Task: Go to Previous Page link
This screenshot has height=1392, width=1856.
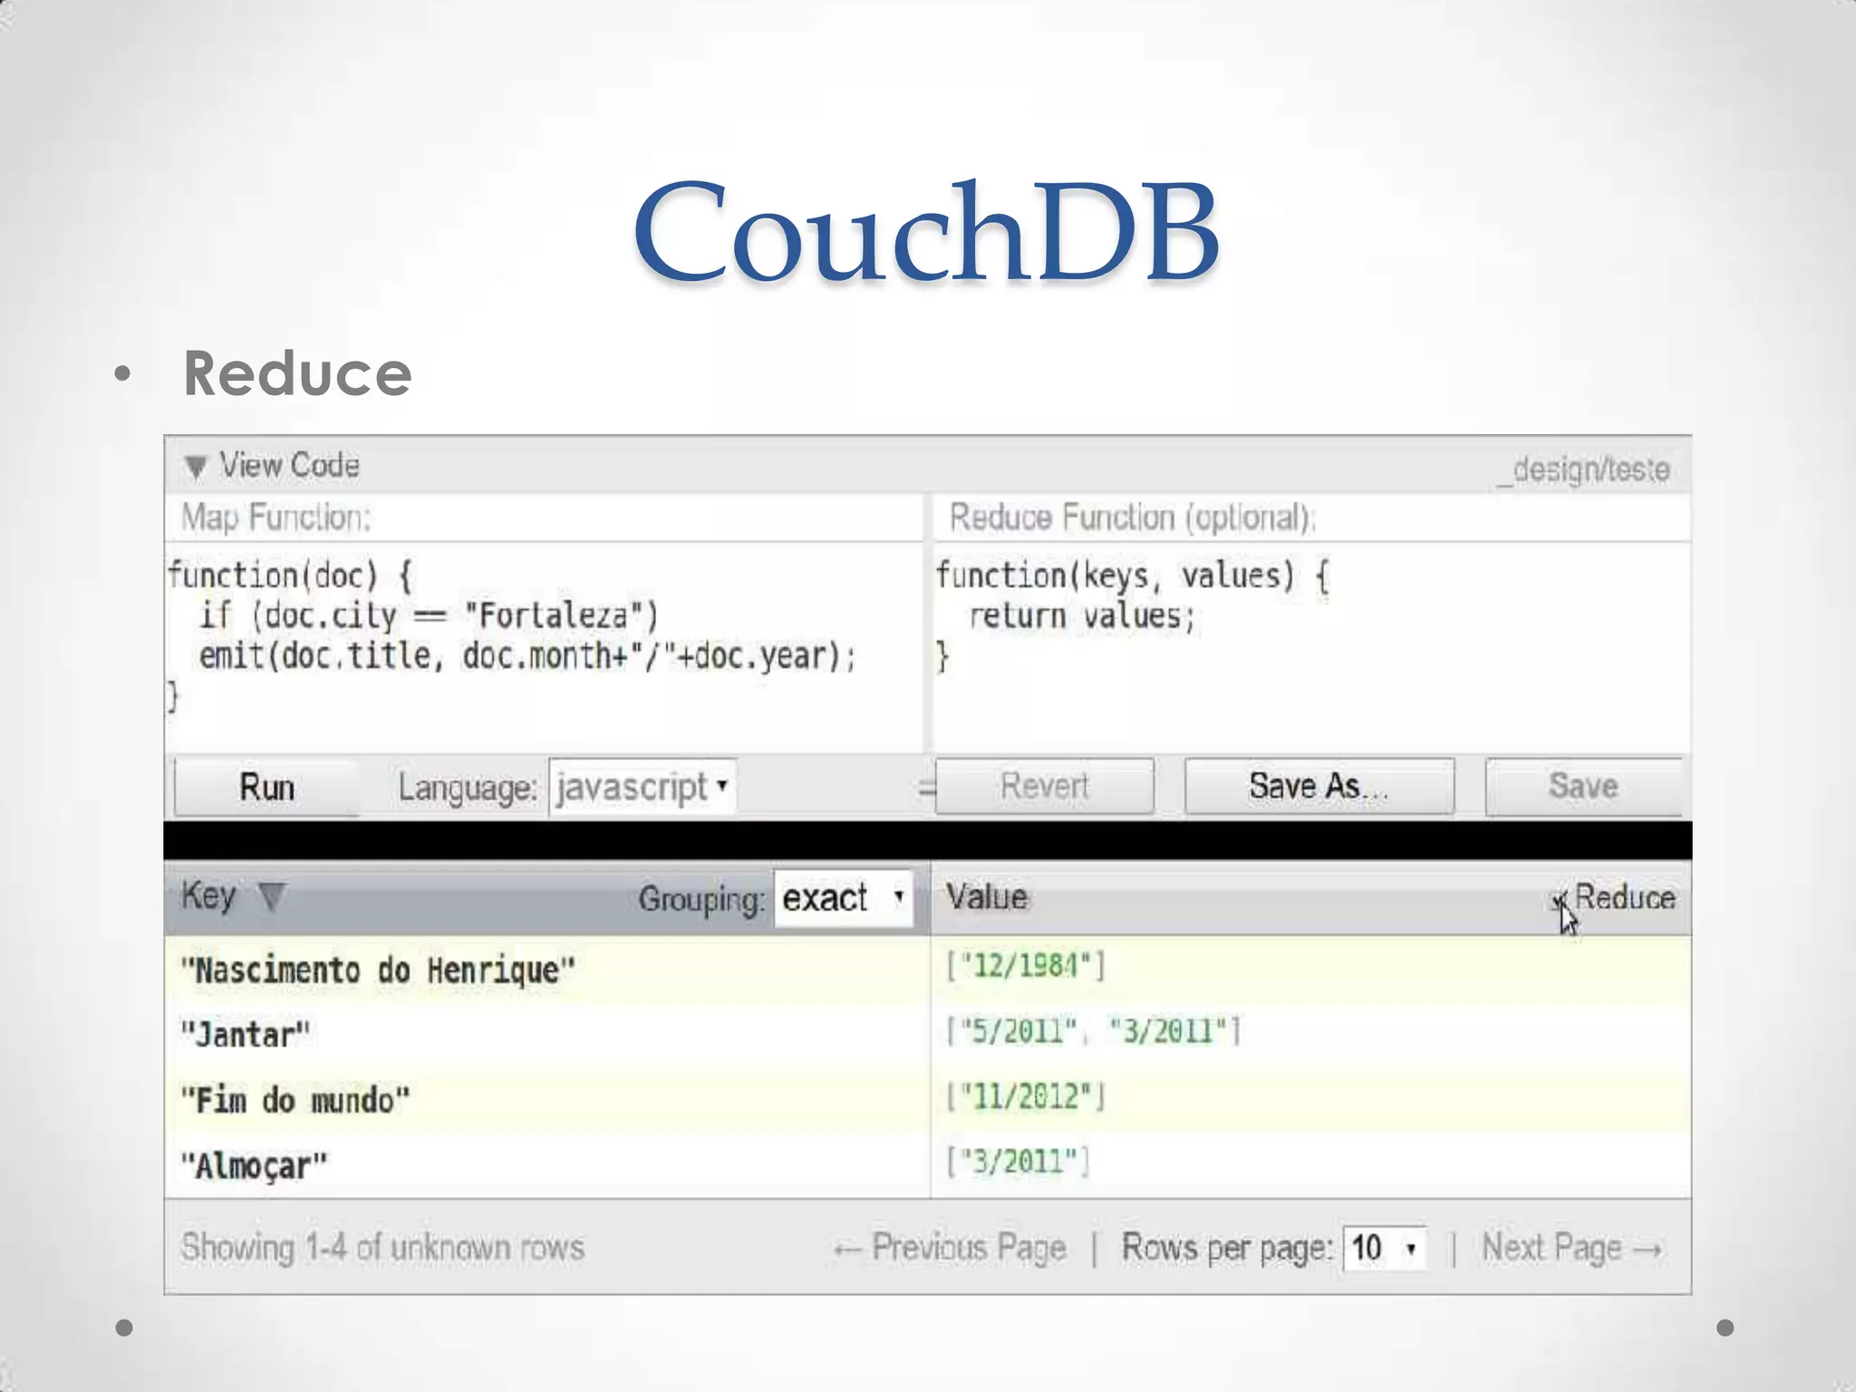Action: tap(949, 1248)
